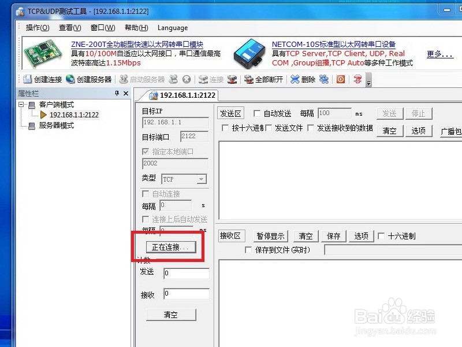This screenshot has width=462, height=347.
Task: Toggle the 指定本地端口 checkbox
Action: pyautogui.click(x=146, y=152)
